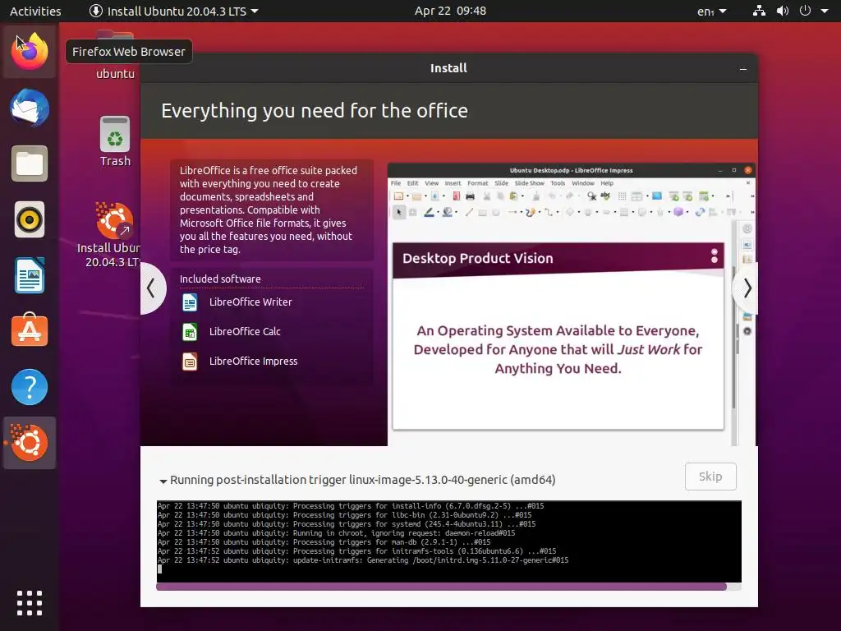The width and height of the screenshot is (841, 631).
Task: Click View menu in Impress screenshot
Action: click(432, 183)
